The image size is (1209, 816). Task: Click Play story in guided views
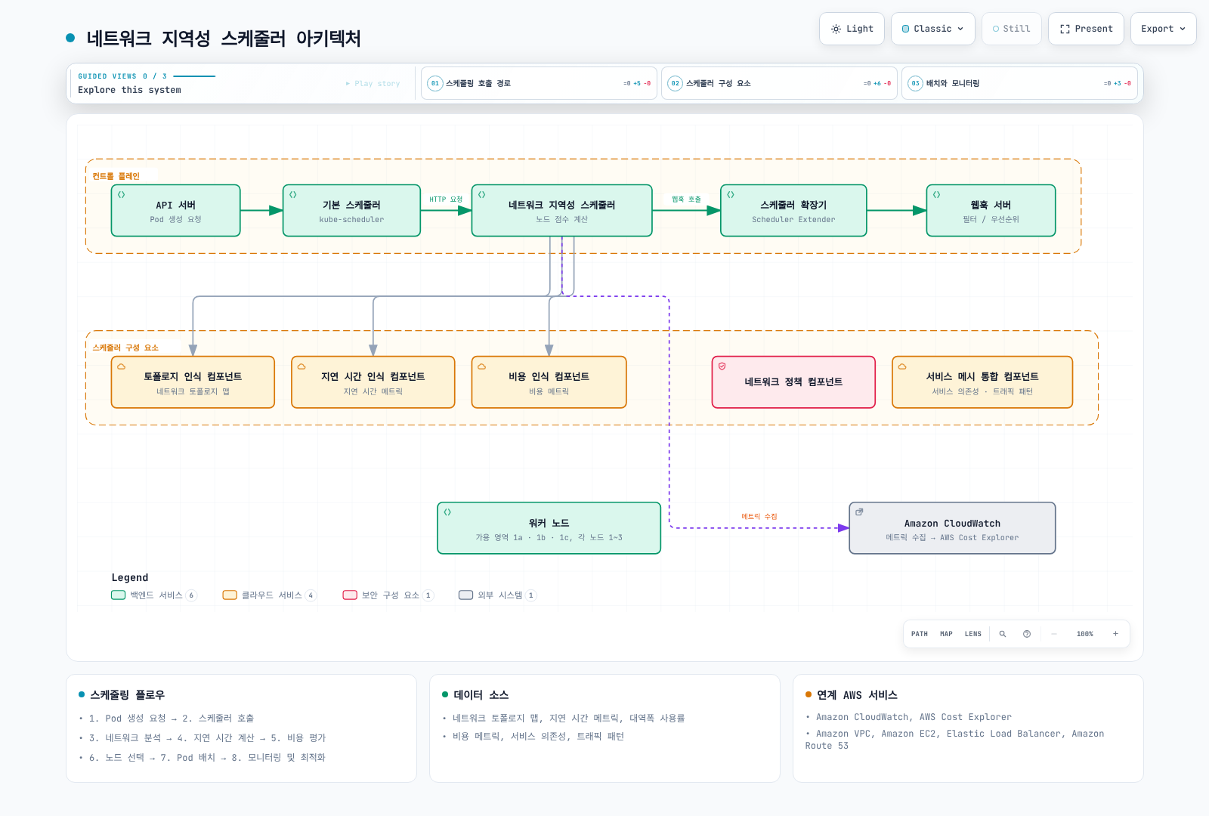[373, 84]
